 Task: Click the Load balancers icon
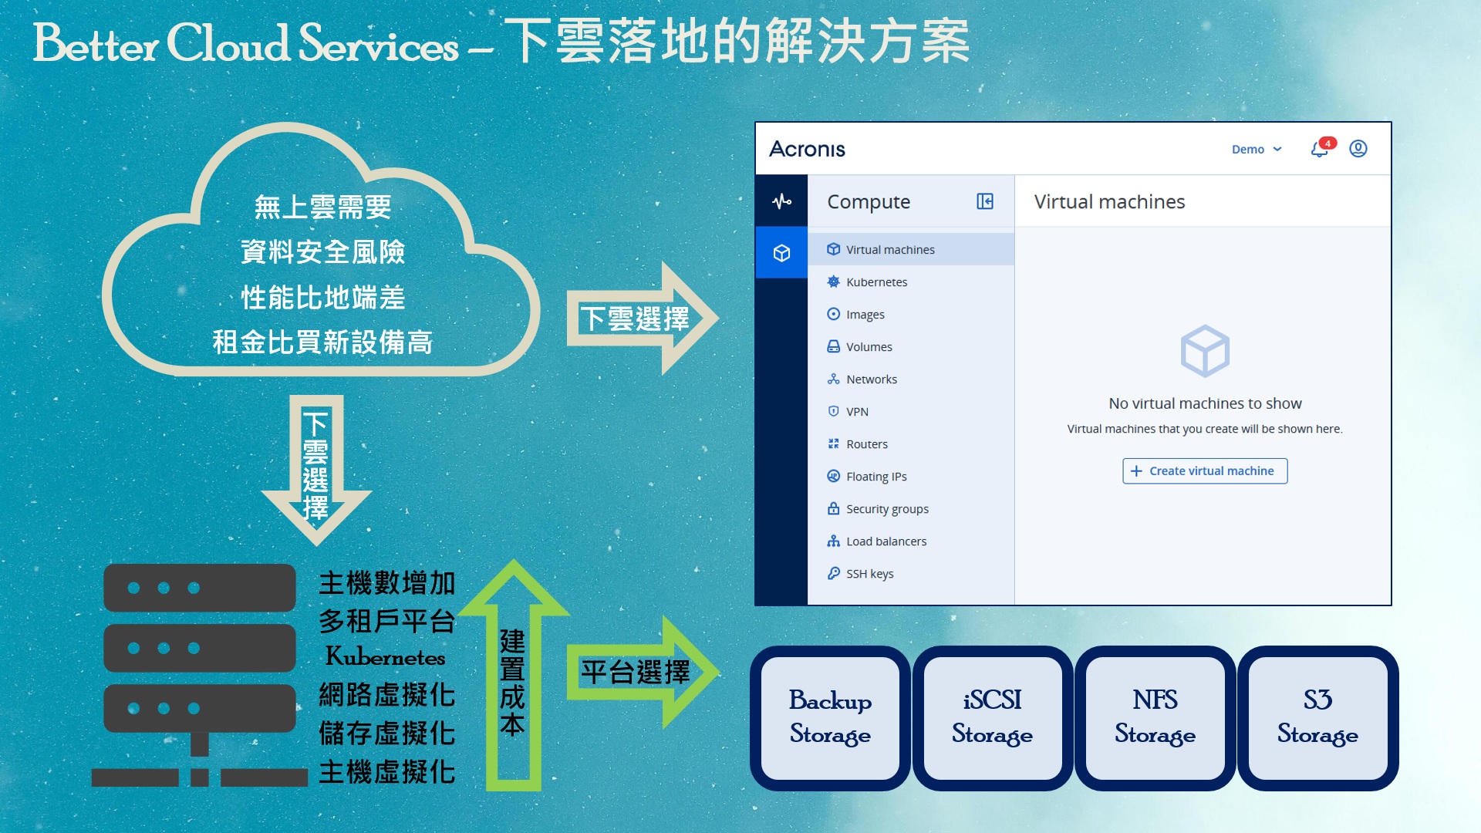pyautogui.click(x=833, y=541)
